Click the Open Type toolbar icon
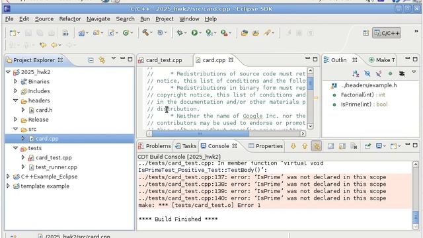The image size is (423, 238). (244, 33)
